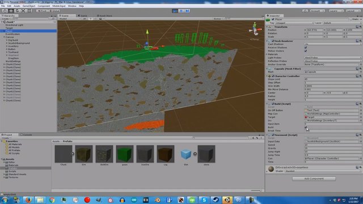This screenshot has height=204, width=363.
Task: Click the material preview sphere
Action: click(x=271, y=169)
